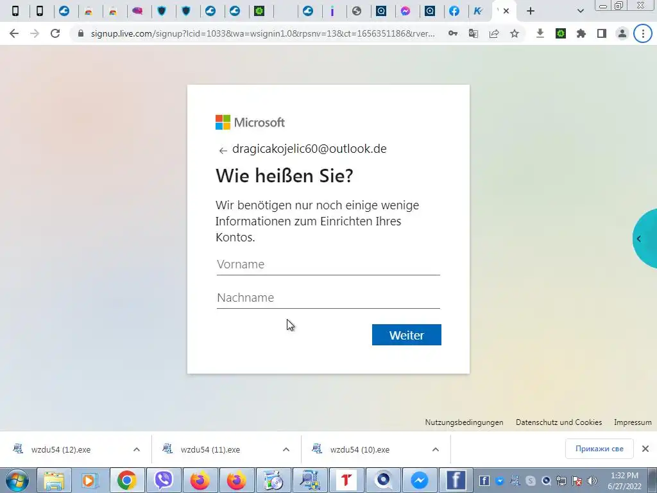Click the address bar URL
The image size is (657, 493).
(x=262, y=33)
